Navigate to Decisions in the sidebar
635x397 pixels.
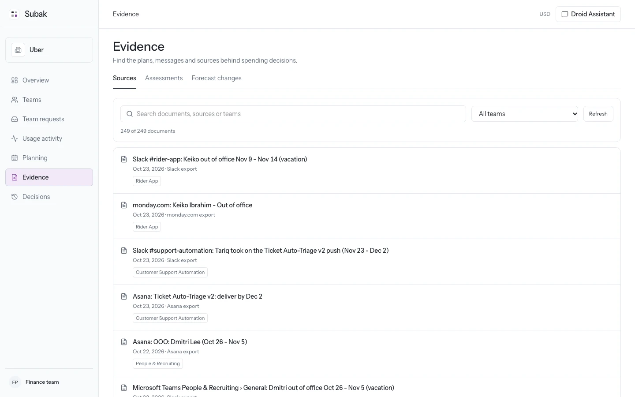pyautogui.click(x=49, y=197)
